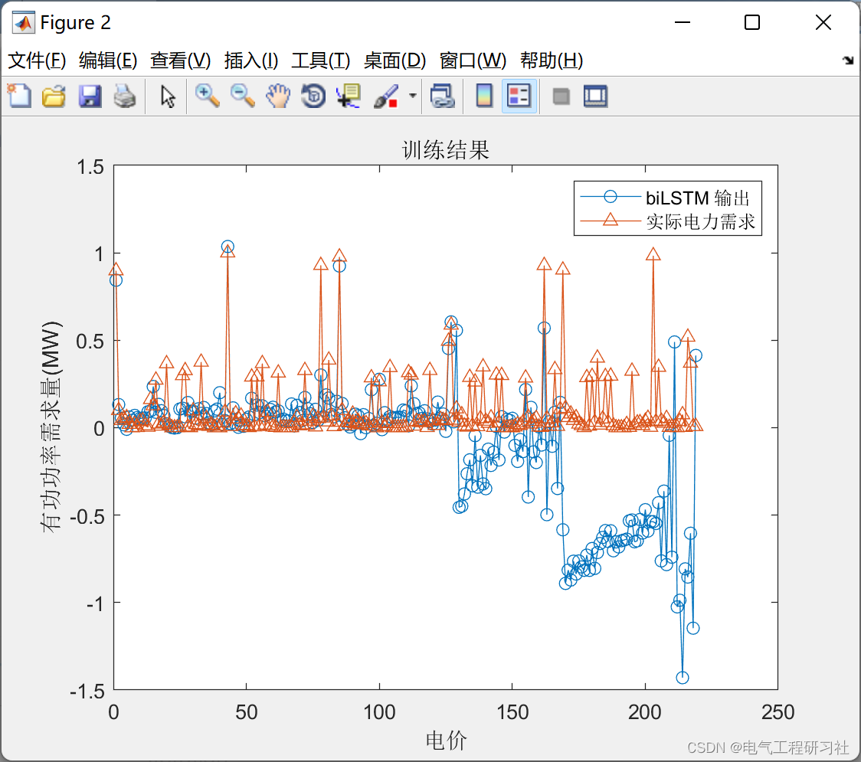Maximize the Figure 2 window
Viewport: 861px width, 762px height.
pos(752,22)
